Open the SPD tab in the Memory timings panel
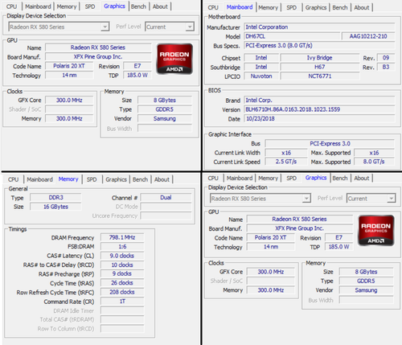 (92, 179)
